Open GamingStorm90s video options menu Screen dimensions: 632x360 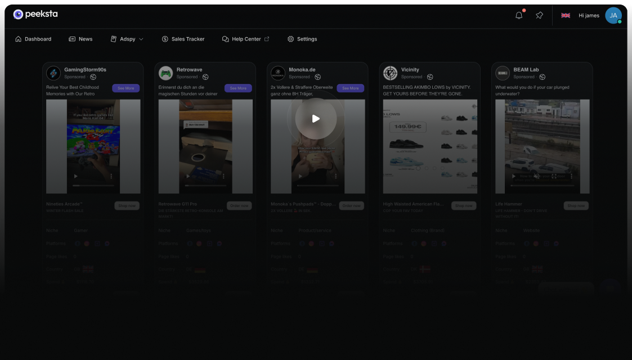coord(111,177)
